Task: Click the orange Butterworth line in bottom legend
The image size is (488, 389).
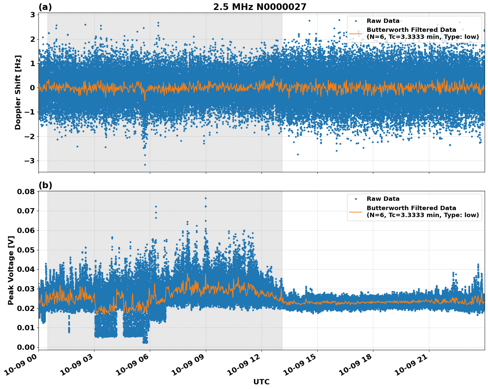Action: [x=356, y=211]
